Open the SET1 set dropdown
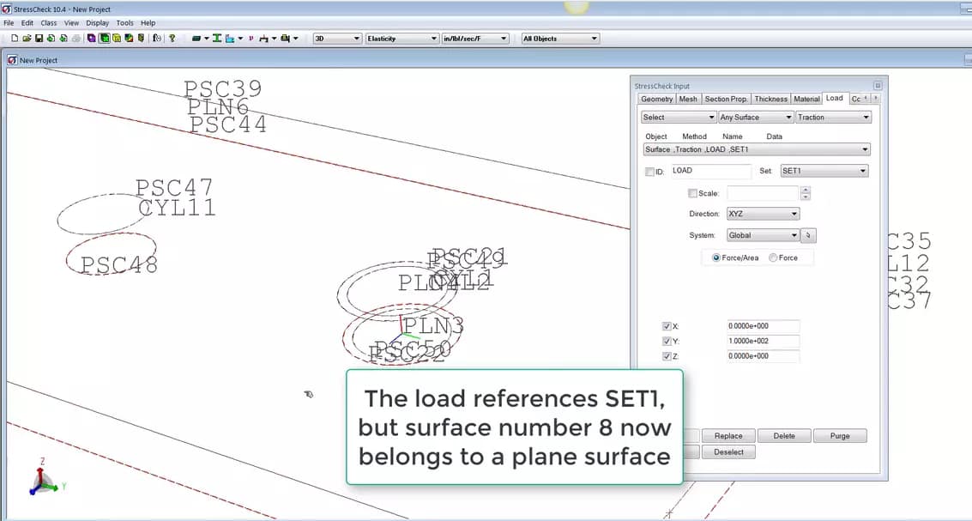Viewport: 972px width, 521px height. (x=824, y=171)
